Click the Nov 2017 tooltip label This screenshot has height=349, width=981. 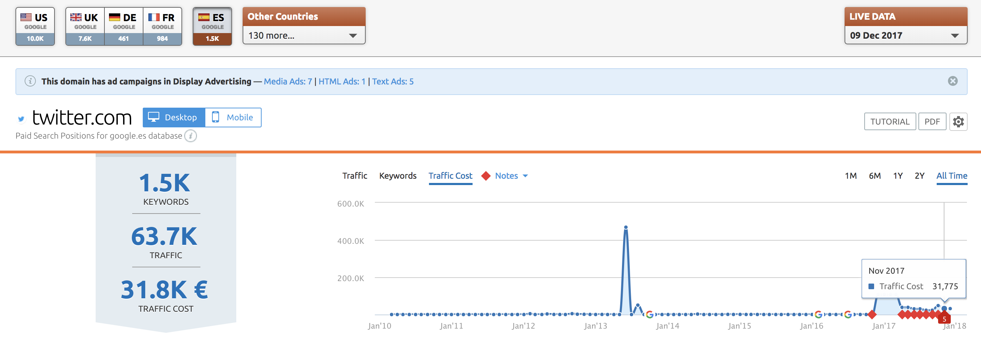click(886, 271)
